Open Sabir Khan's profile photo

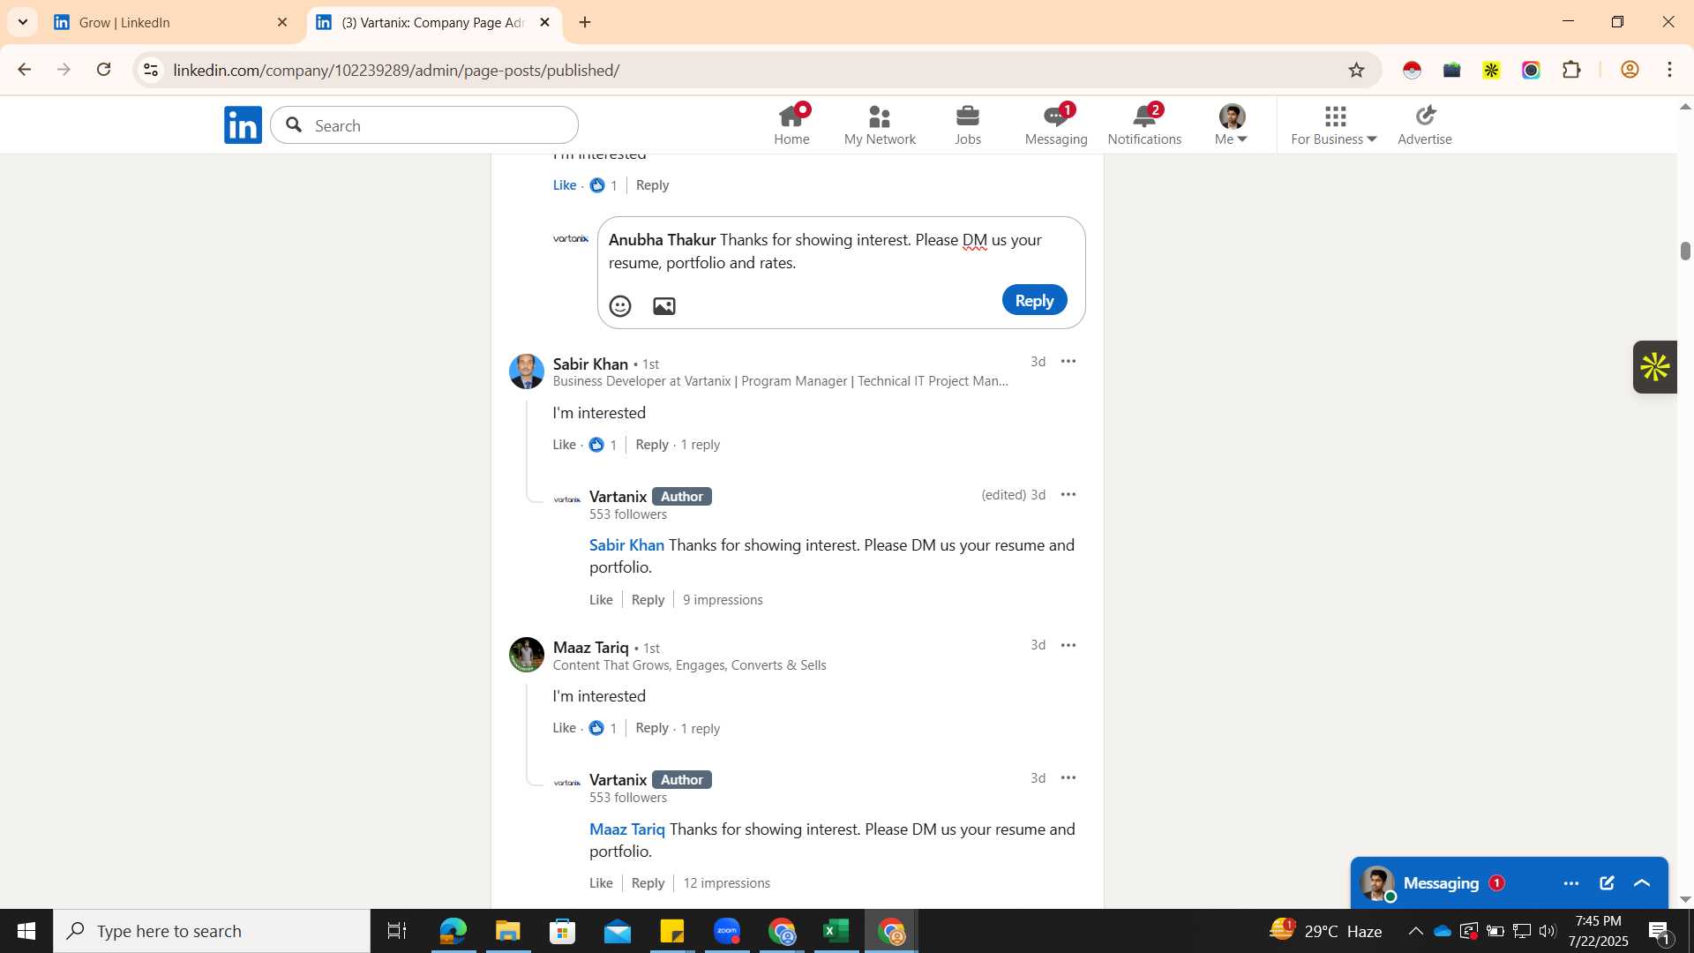[527, 371]
